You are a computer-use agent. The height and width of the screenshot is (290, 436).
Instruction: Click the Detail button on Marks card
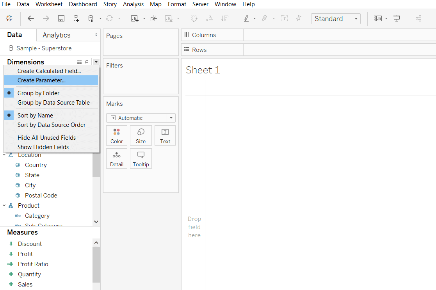point(116,158)
